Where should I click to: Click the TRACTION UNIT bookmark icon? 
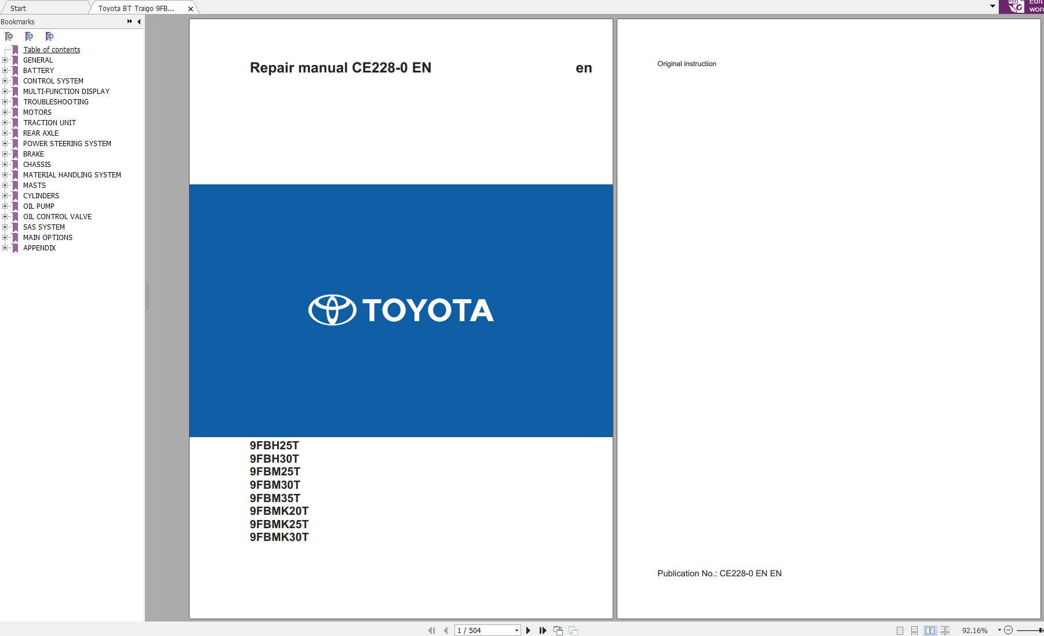point(16,123)
